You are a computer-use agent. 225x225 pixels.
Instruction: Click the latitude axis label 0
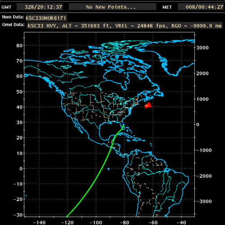[x=21, y=169]
